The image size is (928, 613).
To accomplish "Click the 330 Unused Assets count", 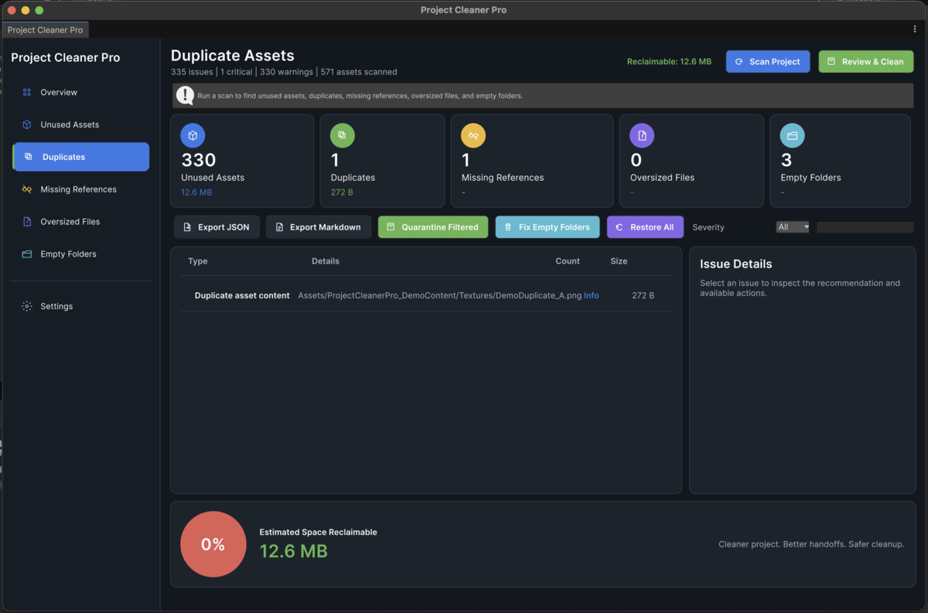I will (199, 160).
